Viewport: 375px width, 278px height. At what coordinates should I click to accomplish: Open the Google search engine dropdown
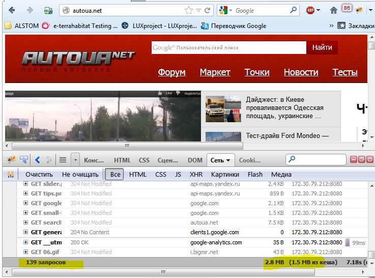[226, 10]
